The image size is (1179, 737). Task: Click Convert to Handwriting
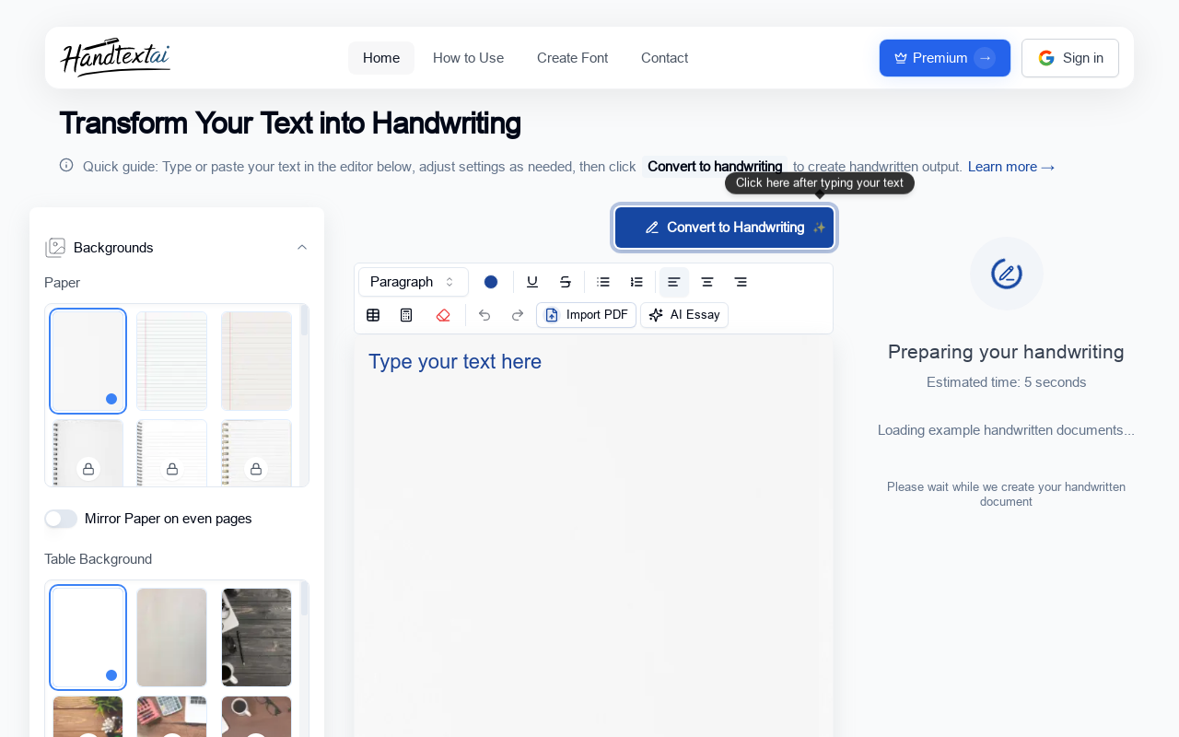[x=724, y=228]
